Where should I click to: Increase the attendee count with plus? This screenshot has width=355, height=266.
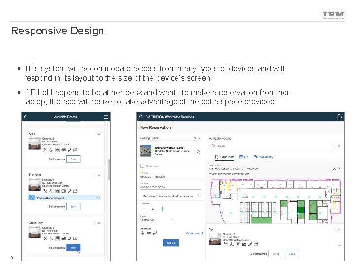(162, 209)
